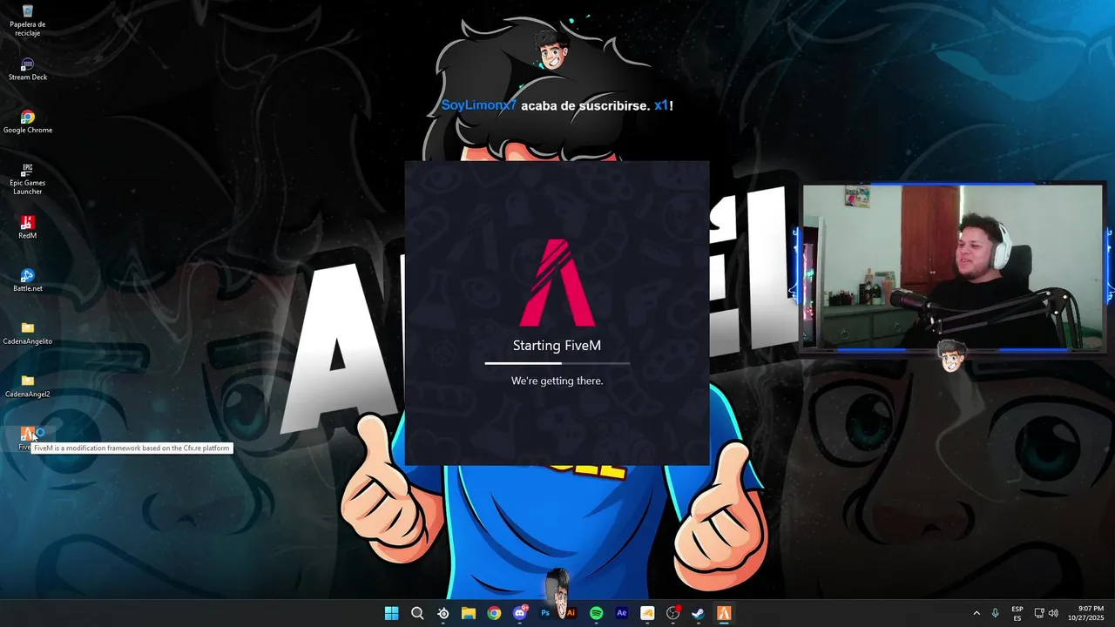Screen dimensions: 1115x627
Task: Click the red FiveM logo in the splash
Action: tap(557, 282)
